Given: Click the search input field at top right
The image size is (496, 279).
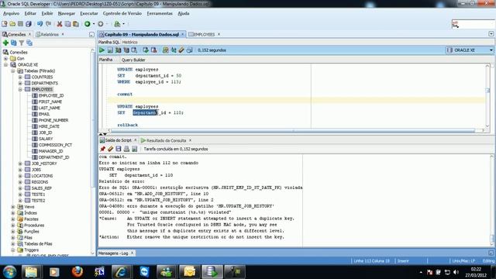Looking at the screenshot, I should 473,24.
